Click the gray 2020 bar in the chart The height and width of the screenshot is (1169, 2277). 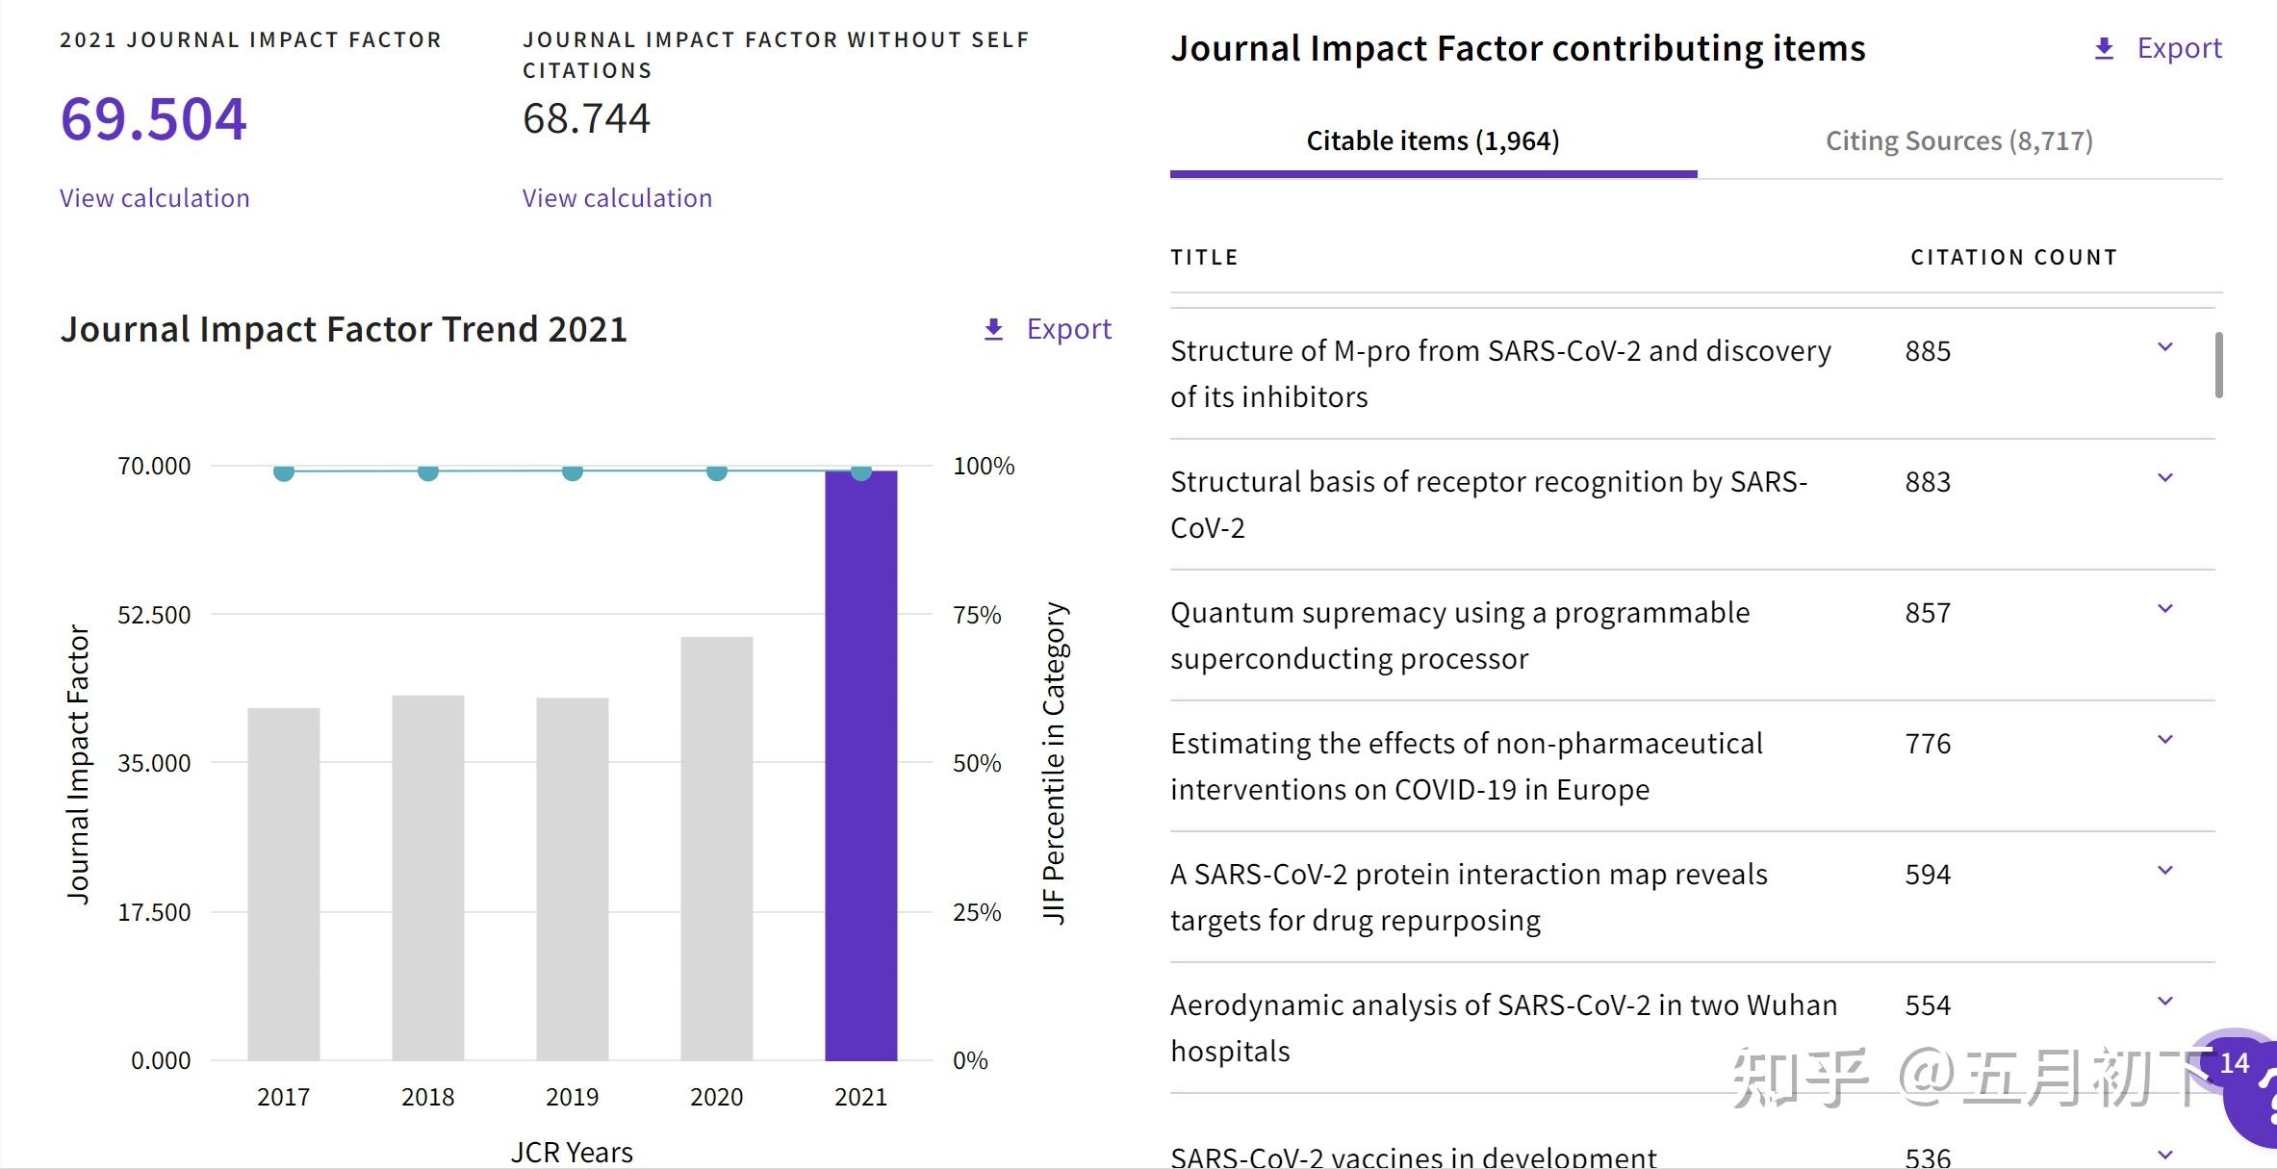[716, 847]
